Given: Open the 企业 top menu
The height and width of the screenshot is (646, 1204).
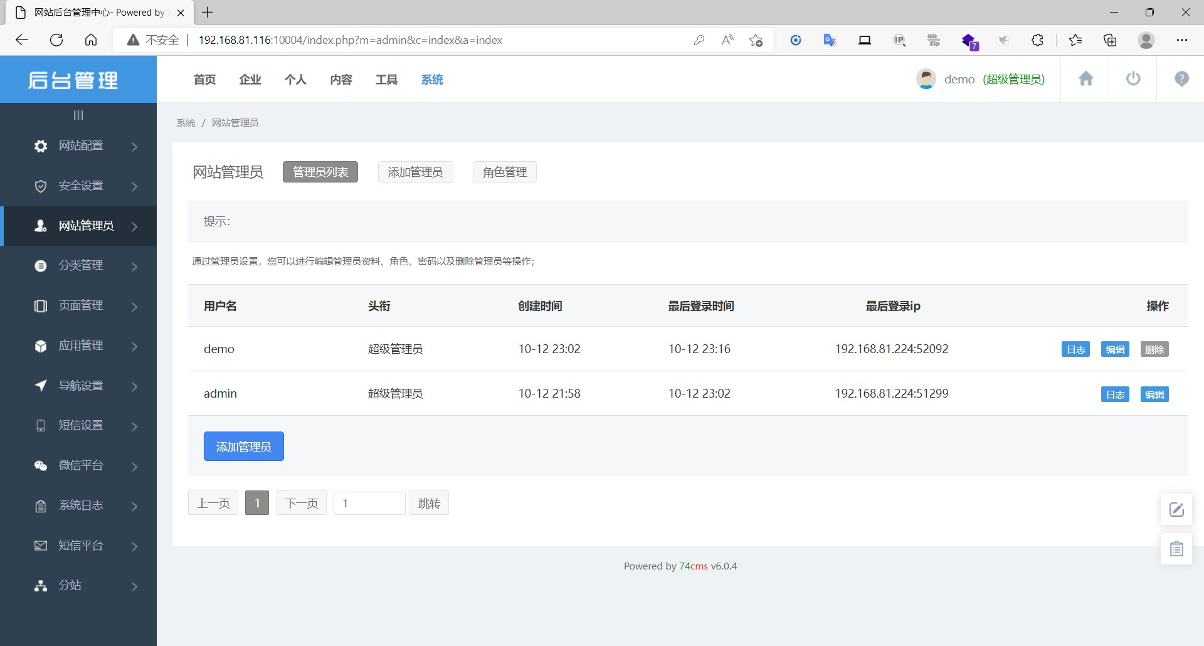Looking at the screenshot, I should coord(250,80).
